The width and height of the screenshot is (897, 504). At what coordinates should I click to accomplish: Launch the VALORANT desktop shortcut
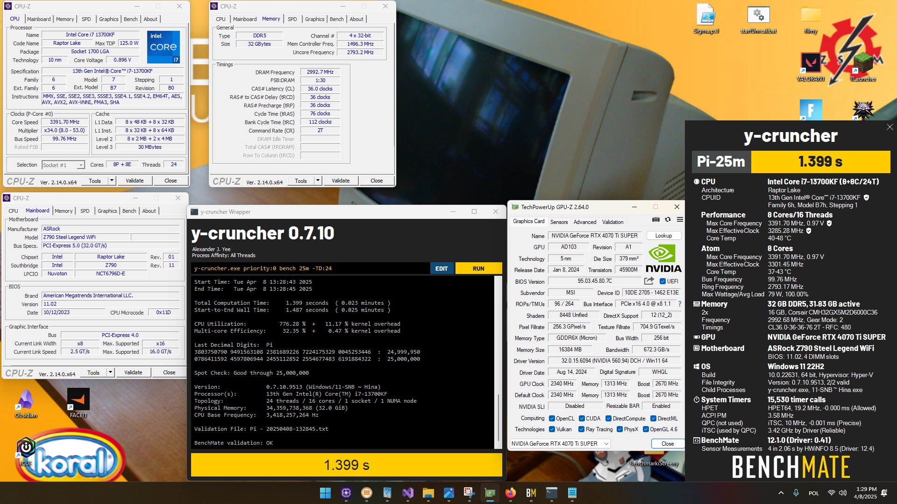coord(811,66)
